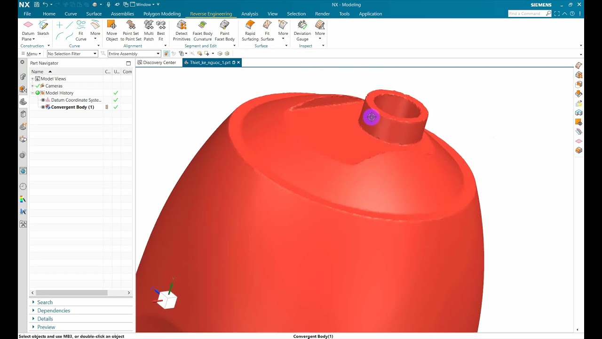This screenshot has width=602, height=339.
Task: Close the Thiet_ke_nguoc_1.prt tab
Action: click(238, 63)
